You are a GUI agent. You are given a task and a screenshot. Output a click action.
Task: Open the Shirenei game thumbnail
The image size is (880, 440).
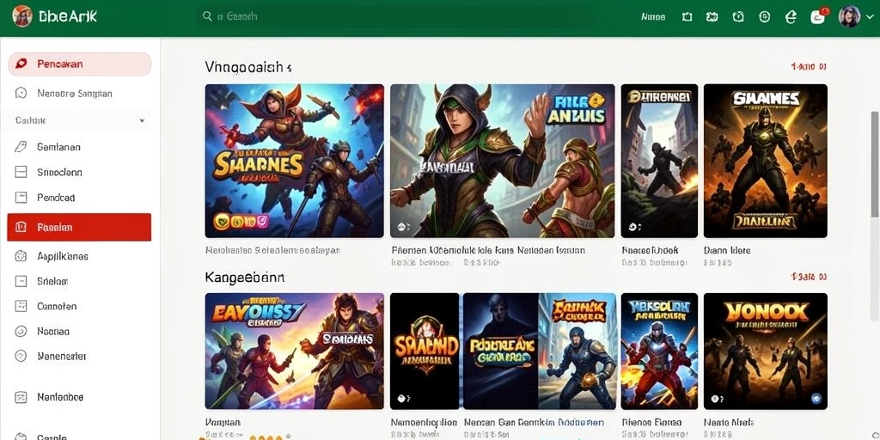(x=659, y=161)
